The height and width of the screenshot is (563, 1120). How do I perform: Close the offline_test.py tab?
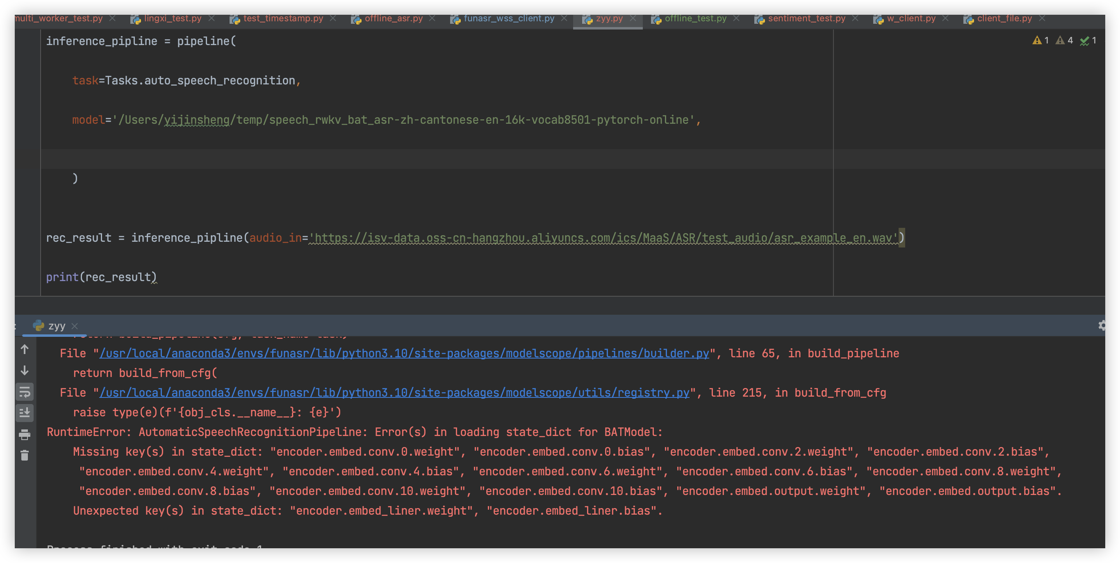737,18
